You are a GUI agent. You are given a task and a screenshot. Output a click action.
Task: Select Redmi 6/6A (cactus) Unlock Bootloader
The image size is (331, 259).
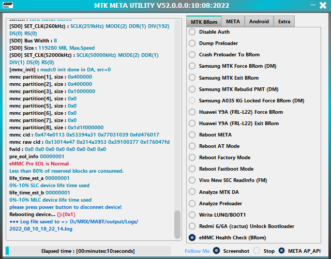[x=192, y=226]
